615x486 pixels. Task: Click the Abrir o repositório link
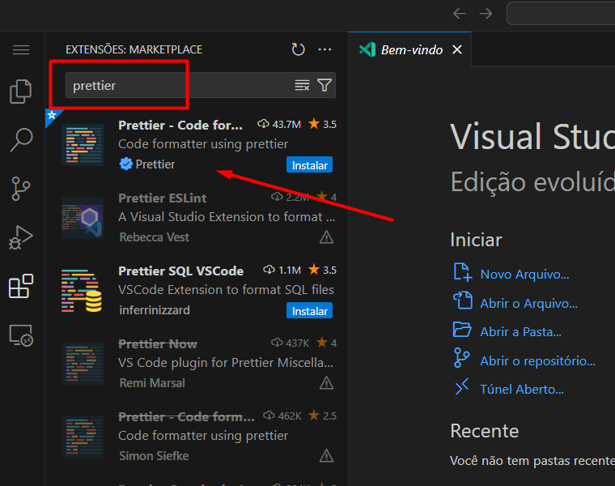tap(538, 360)
